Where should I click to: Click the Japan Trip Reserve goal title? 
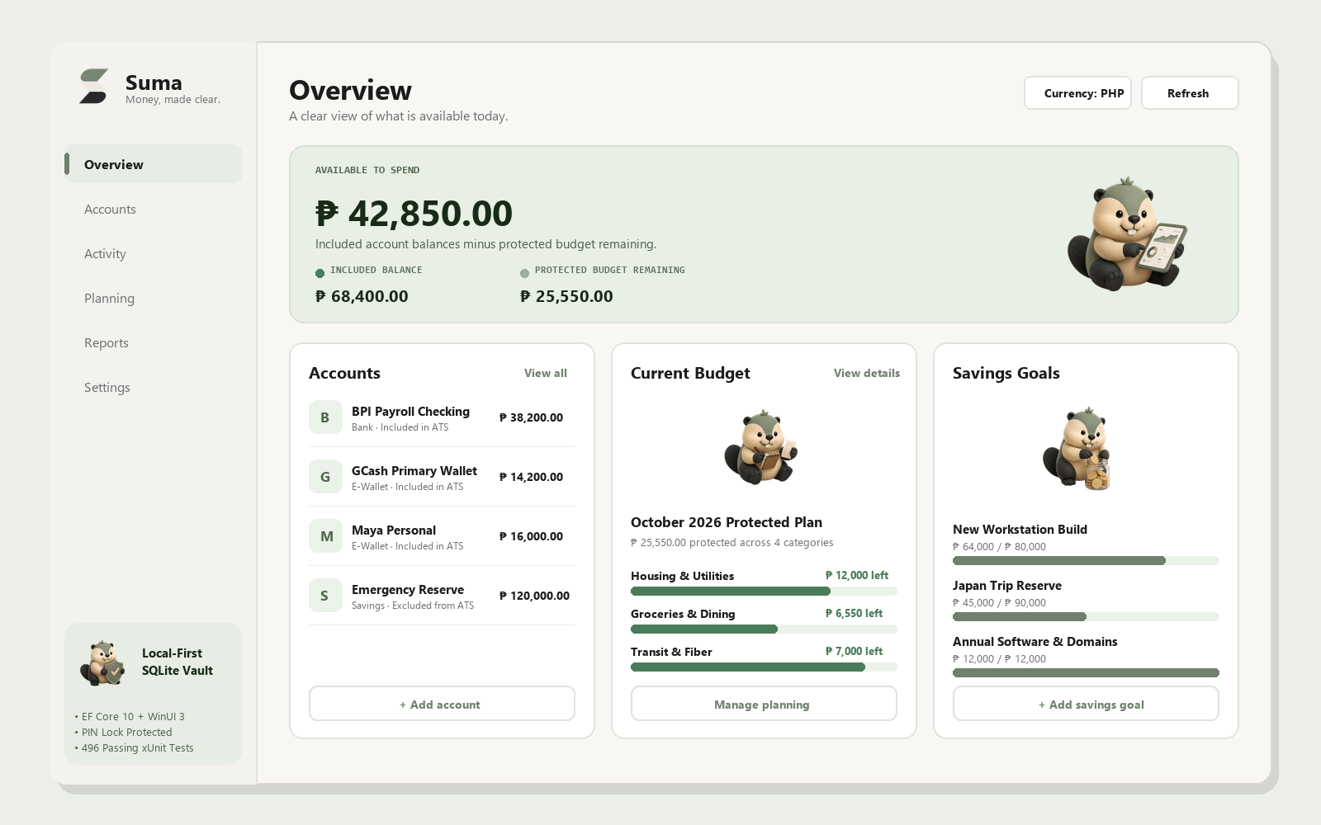pyautogui.click(x=1007, y=585)
